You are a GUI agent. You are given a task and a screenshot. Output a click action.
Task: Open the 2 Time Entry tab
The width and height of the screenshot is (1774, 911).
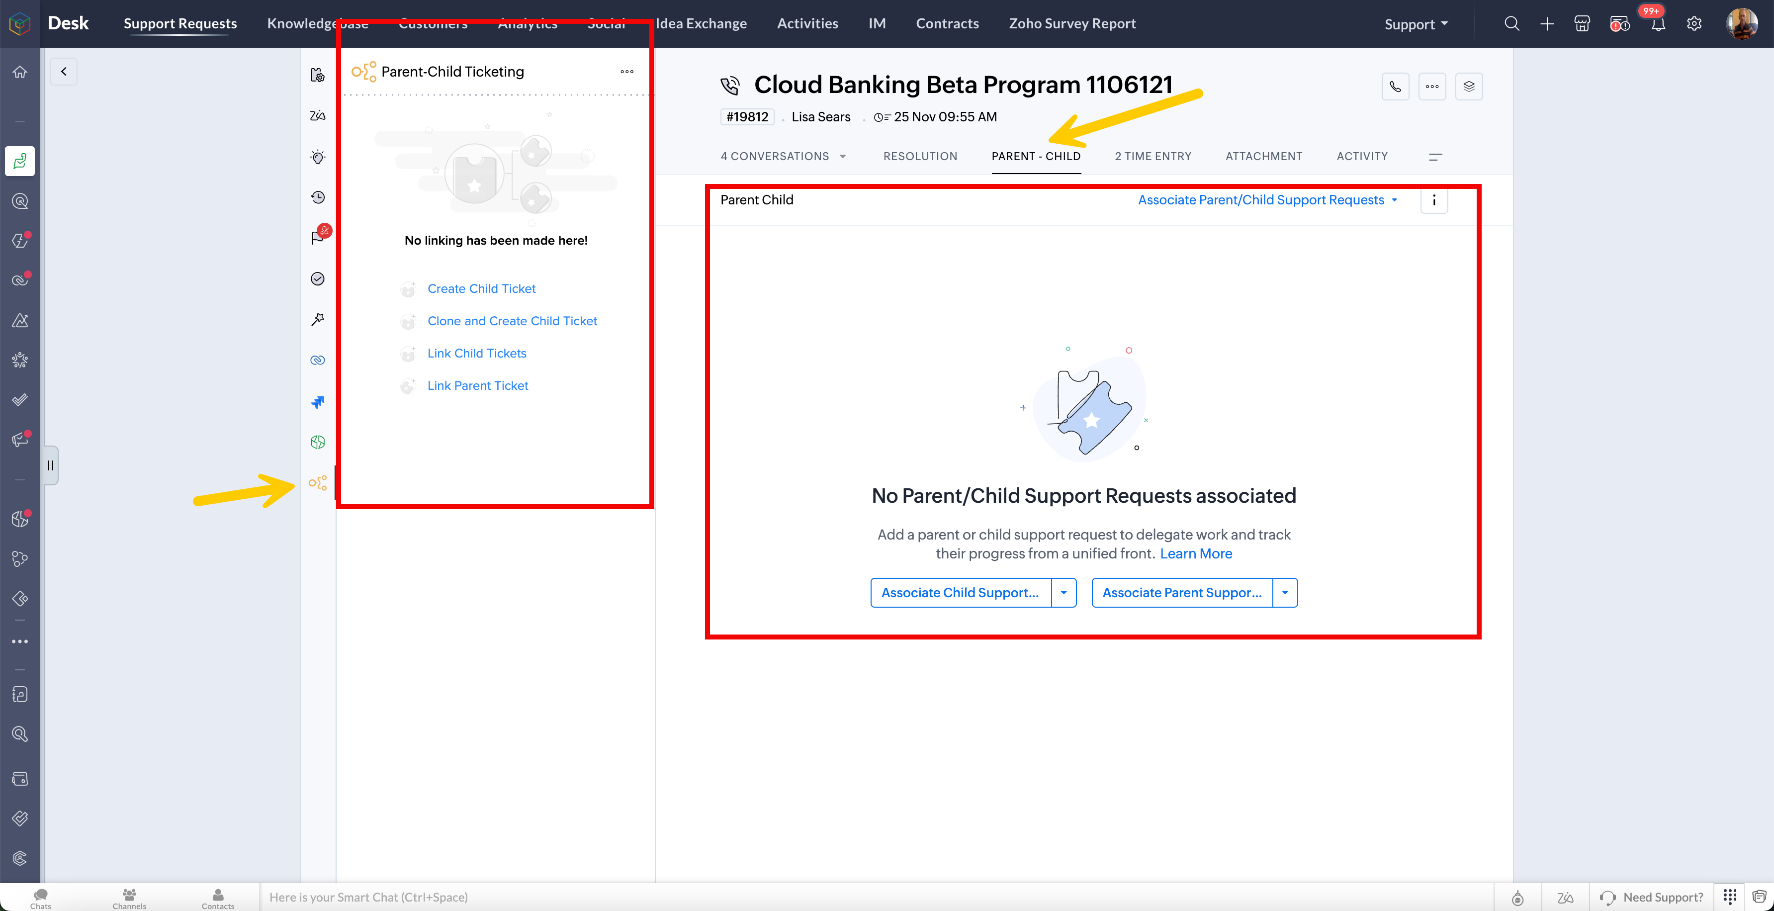(x=1152, y=156)
